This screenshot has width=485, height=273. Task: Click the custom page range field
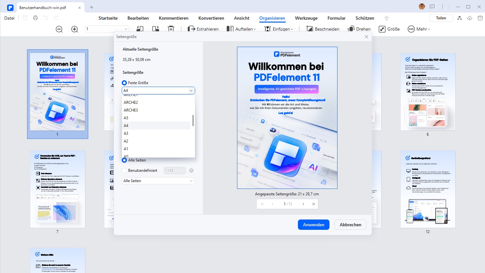(x=175, y=171)
